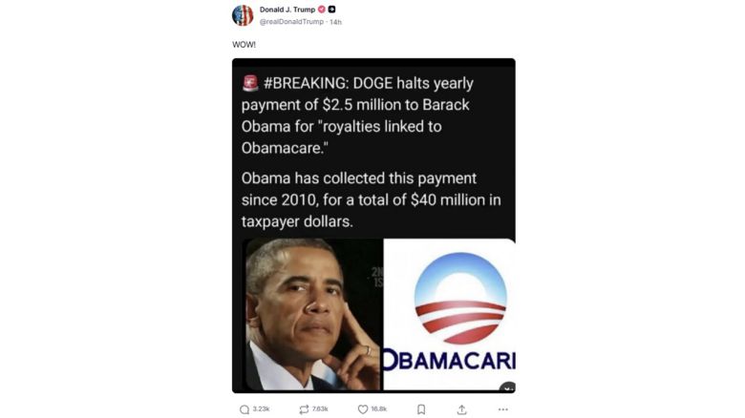Click the 16.8k likes count
Image resolution: width=745 pixels, height=418 pixels.
coord(378,409)
